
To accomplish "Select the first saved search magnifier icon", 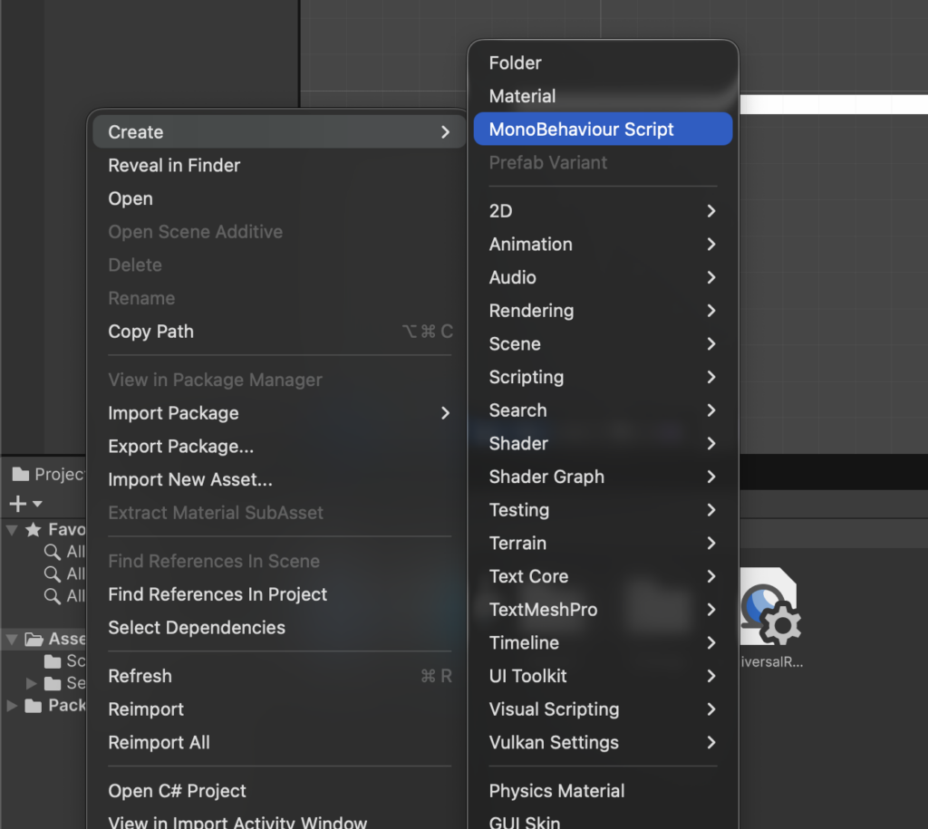I will [53, 552].
